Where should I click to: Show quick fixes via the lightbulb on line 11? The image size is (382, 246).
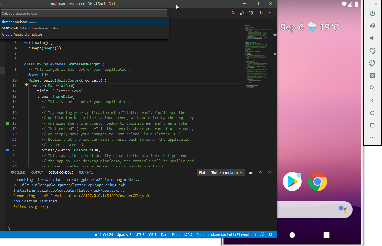coord(27,85)
